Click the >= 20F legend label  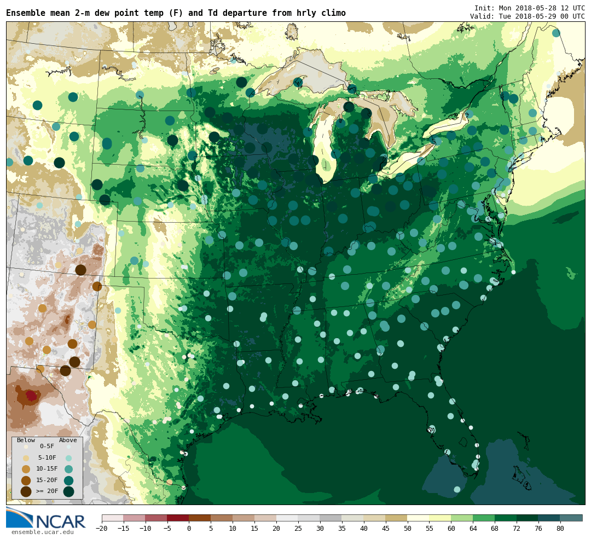click(x=47, y=491)
